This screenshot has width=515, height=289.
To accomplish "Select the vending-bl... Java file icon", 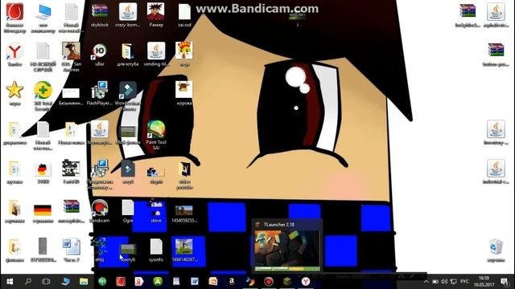I will click(156, 55).
